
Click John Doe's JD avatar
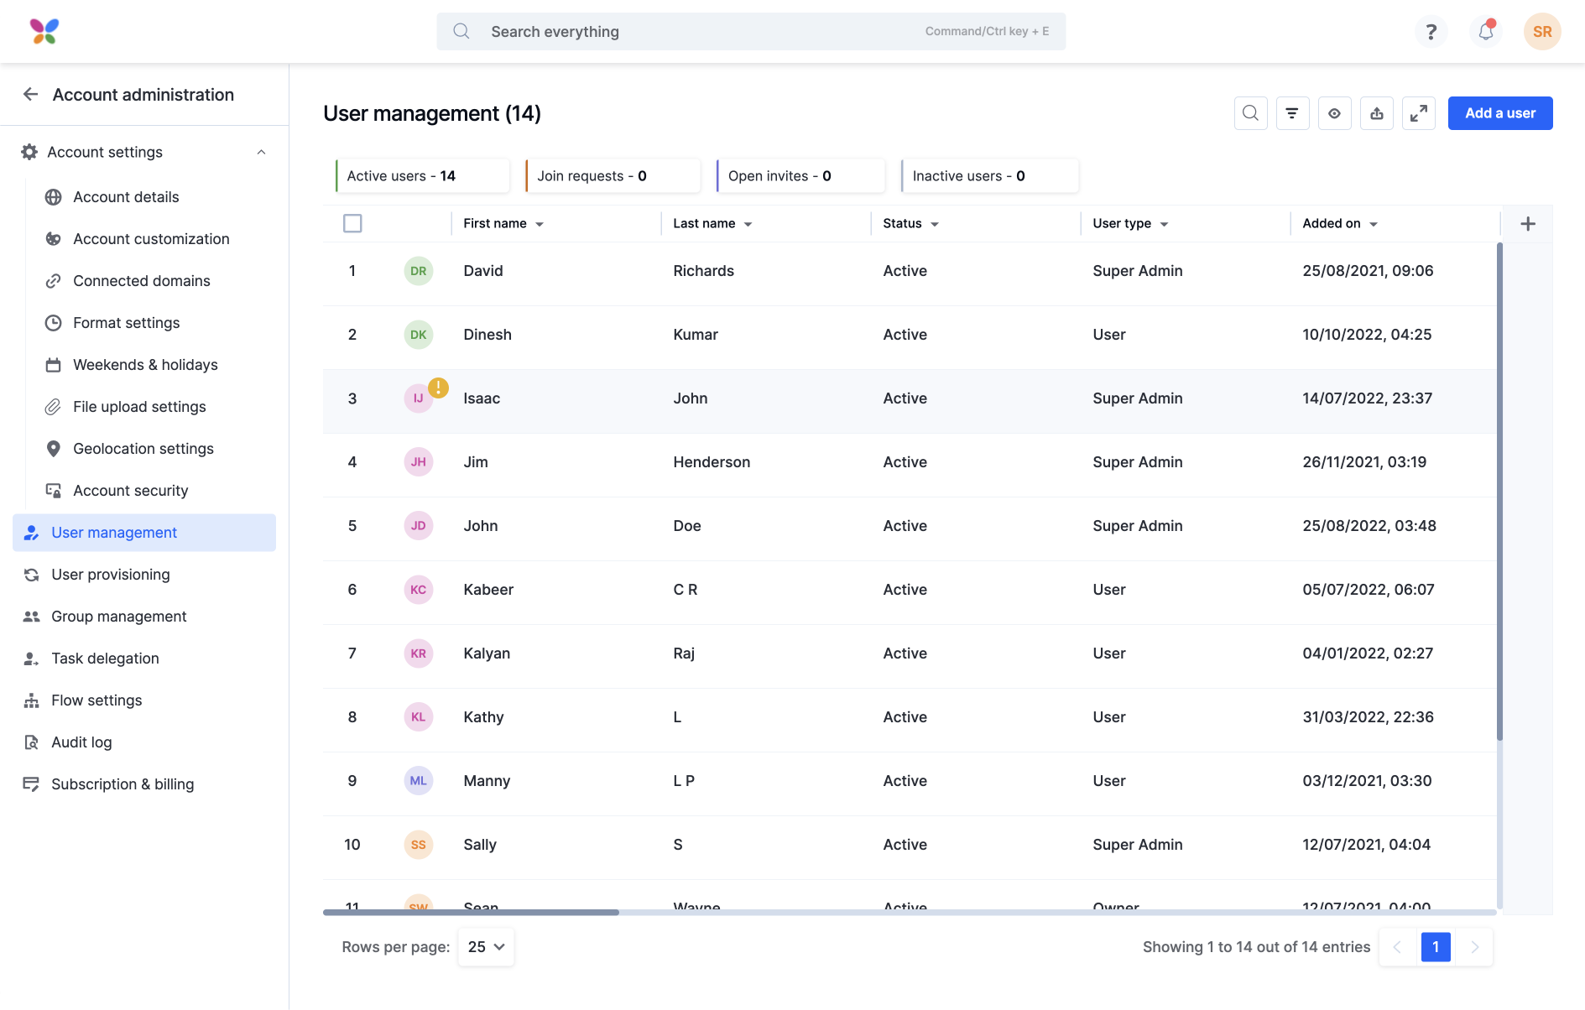419,526
